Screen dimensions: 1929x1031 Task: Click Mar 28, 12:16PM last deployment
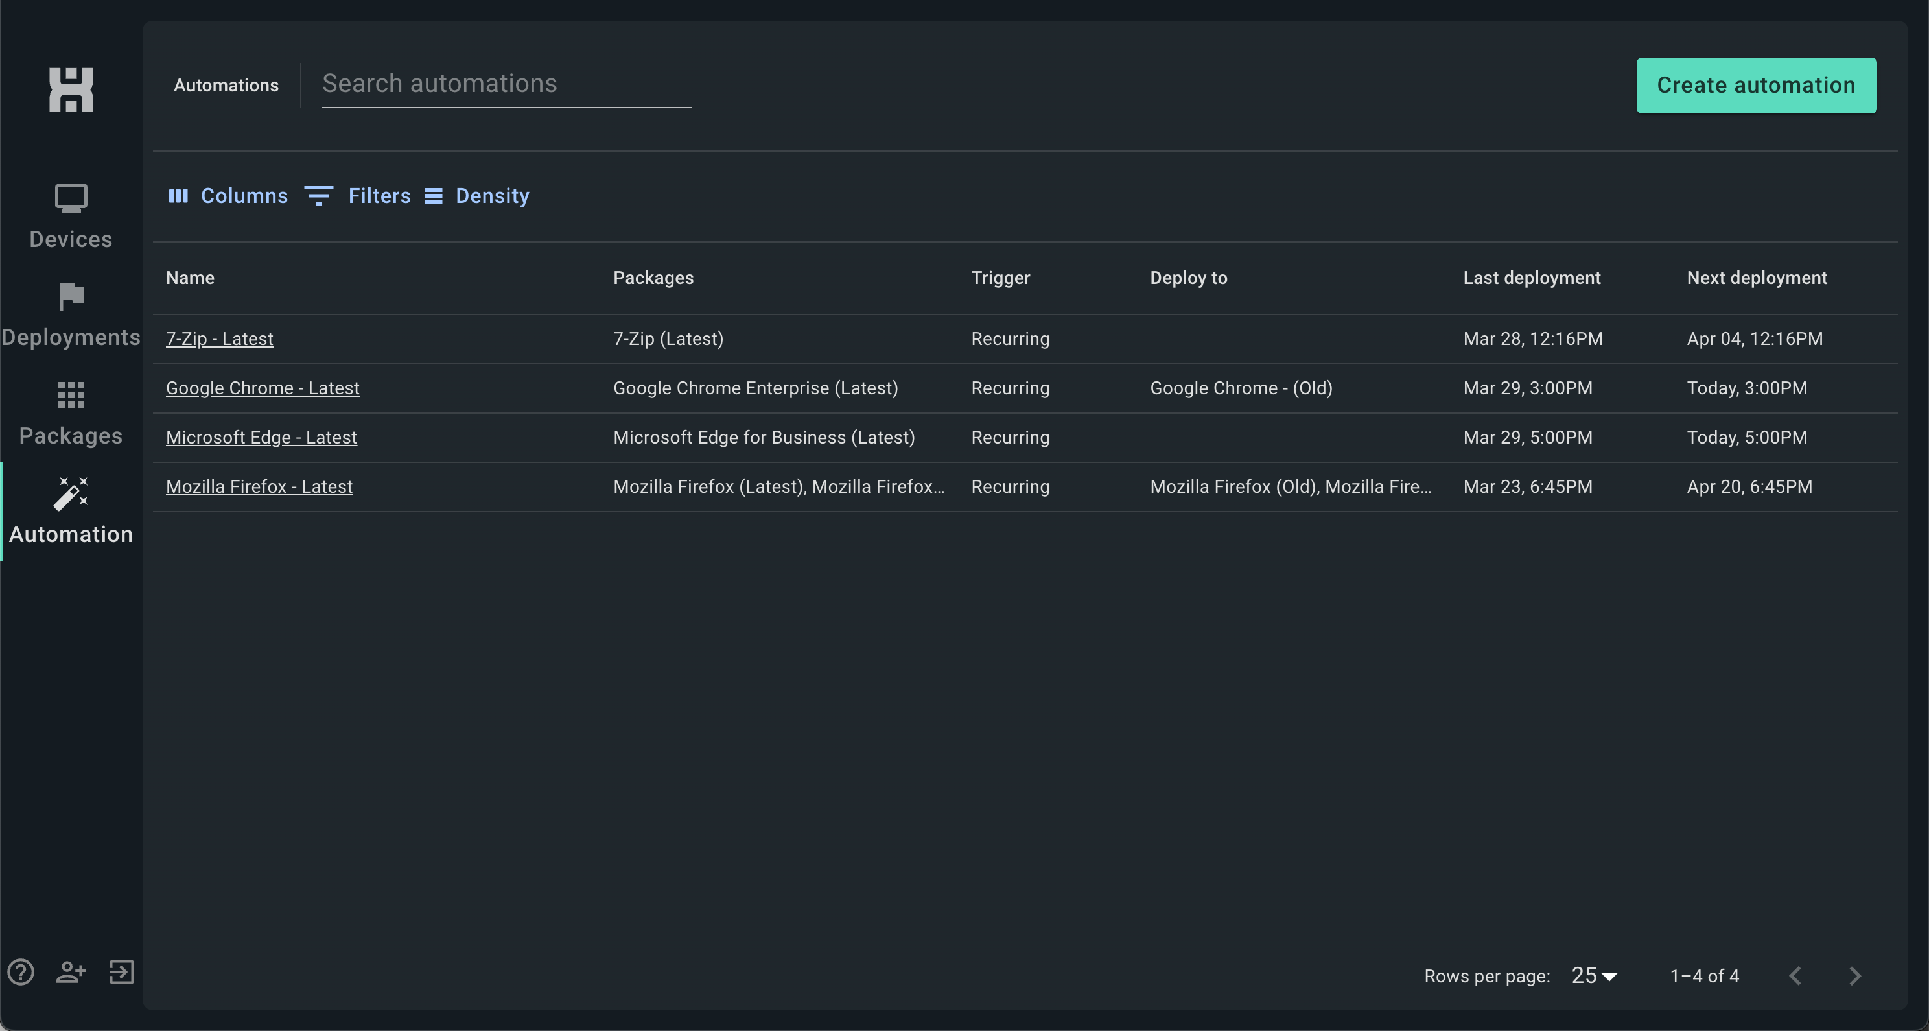point(1533,338)
